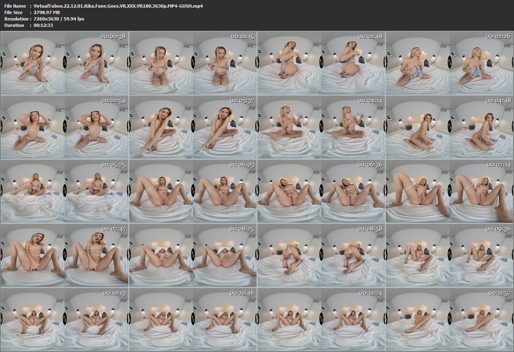Select the frame with timestamp 00:01:15

click(x=193, y=63)
